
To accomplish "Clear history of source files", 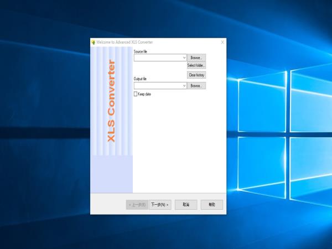I will point(196,75).
